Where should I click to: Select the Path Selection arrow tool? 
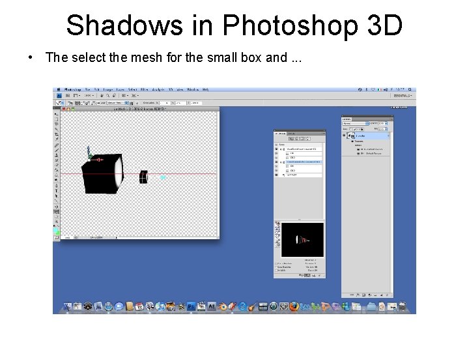coord(56,196)
